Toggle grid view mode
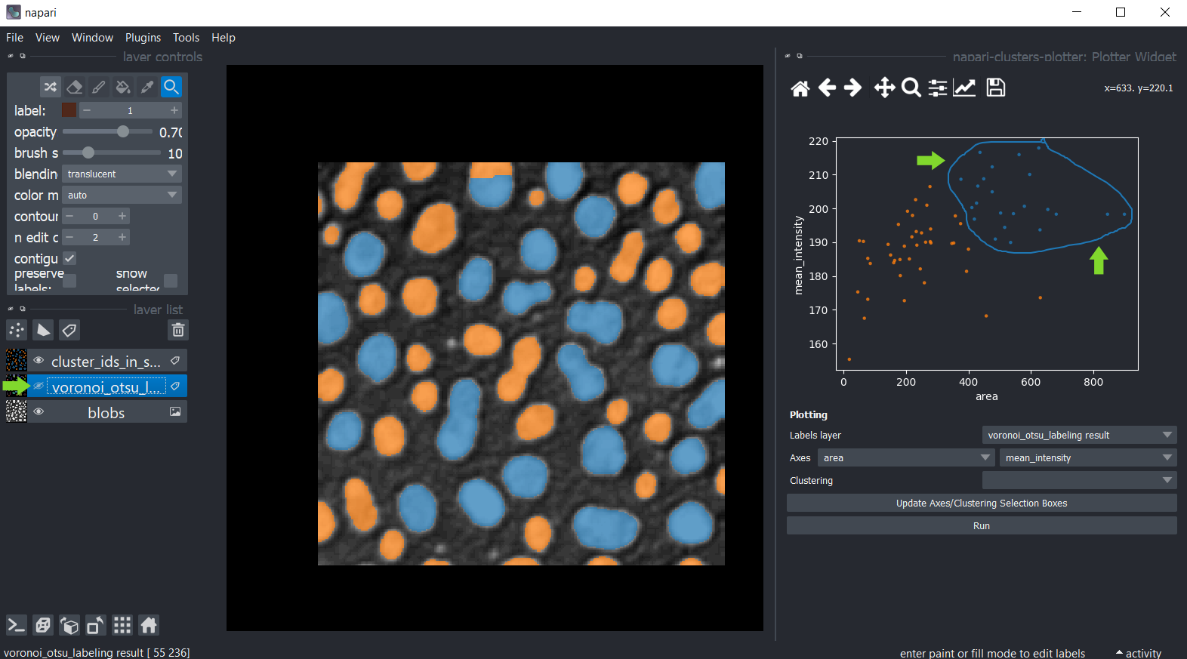The height and width of the screenshot is (659, 1187). [122, 625]
